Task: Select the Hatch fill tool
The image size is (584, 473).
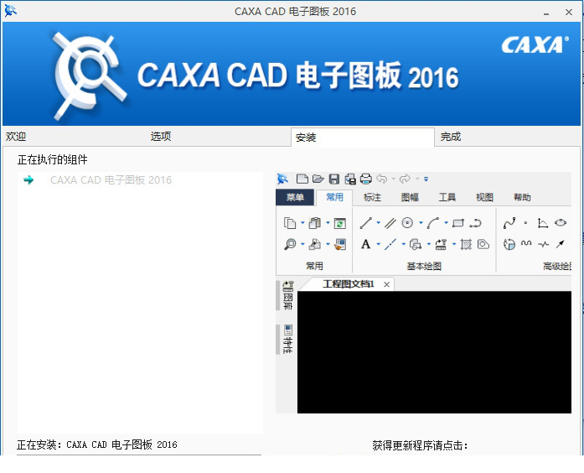Action: pyautogui.click(x=466, y=244)
